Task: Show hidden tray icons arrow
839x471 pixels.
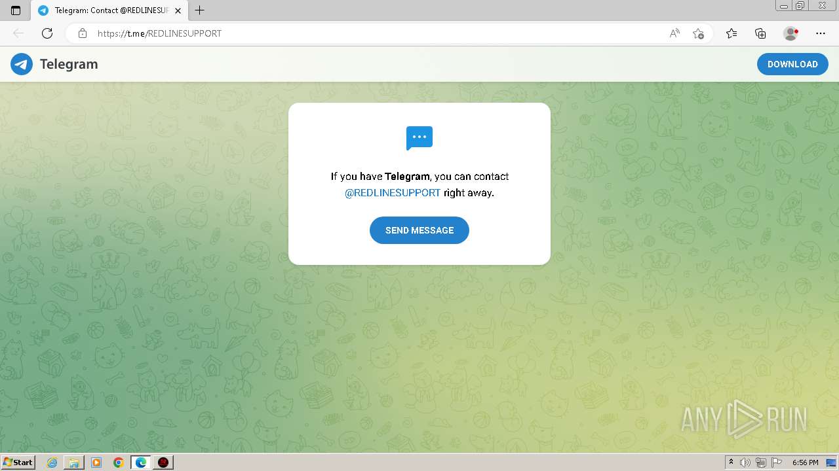Action: point(731,462)
